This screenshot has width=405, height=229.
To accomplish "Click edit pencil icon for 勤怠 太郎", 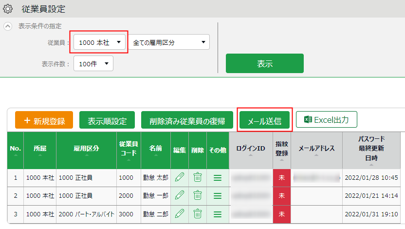I will point(180,177).
